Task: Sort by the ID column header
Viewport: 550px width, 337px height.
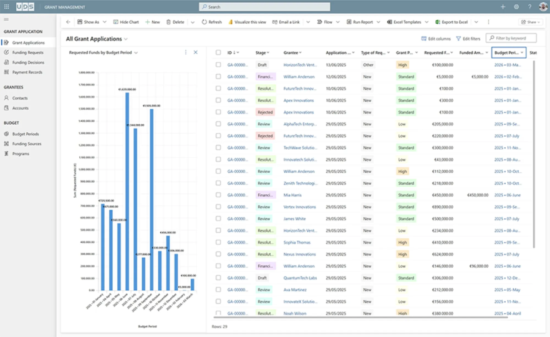Action: [233, 52]
